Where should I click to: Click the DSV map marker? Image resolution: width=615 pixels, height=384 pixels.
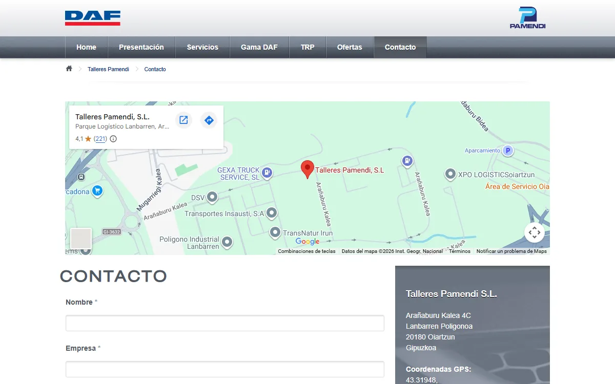pyautogui.click(x=212, y=197)
